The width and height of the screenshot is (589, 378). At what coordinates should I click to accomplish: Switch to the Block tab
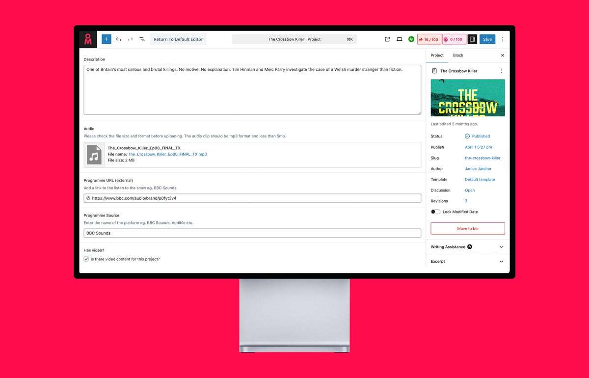[x=458, y=55]
